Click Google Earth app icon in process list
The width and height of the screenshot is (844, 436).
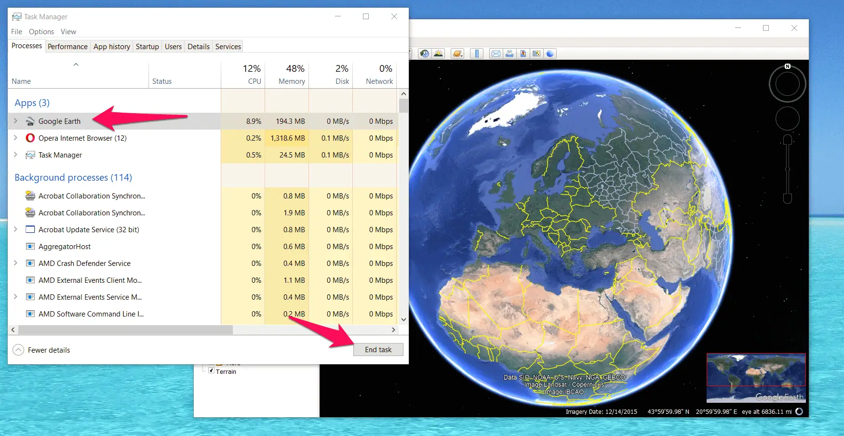coord(30,121)
